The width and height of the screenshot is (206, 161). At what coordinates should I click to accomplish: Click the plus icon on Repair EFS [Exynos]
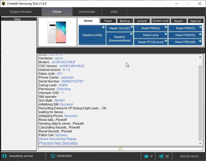[x=166, y=41]
